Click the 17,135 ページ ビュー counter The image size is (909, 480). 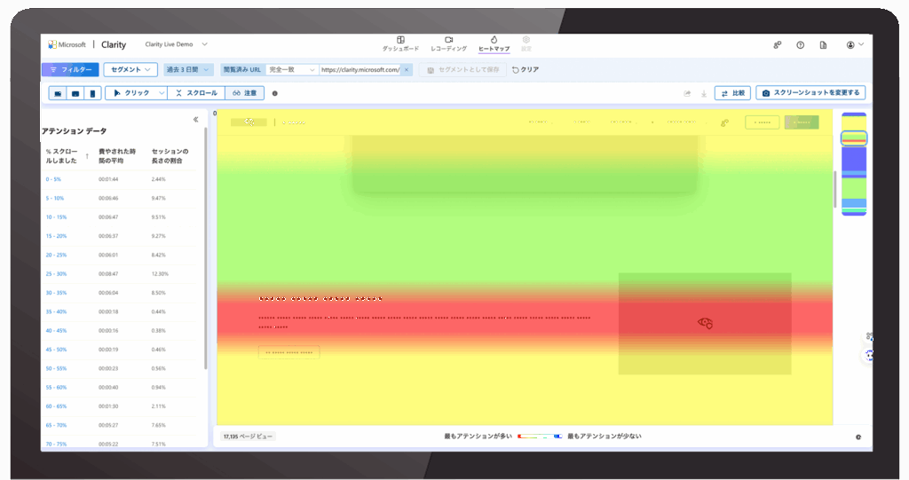pyautogui.click(x=249, y=436)
